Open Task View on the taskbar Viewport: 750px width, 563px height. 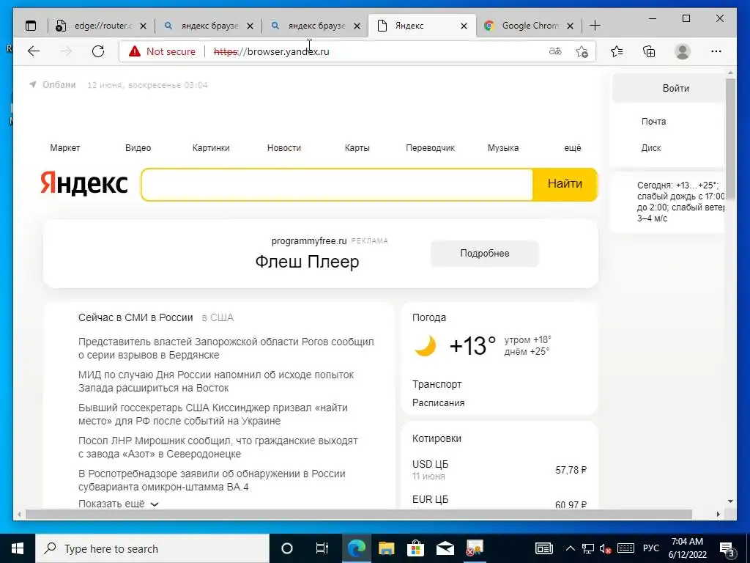pyautogui.click(x=322, y=548)
